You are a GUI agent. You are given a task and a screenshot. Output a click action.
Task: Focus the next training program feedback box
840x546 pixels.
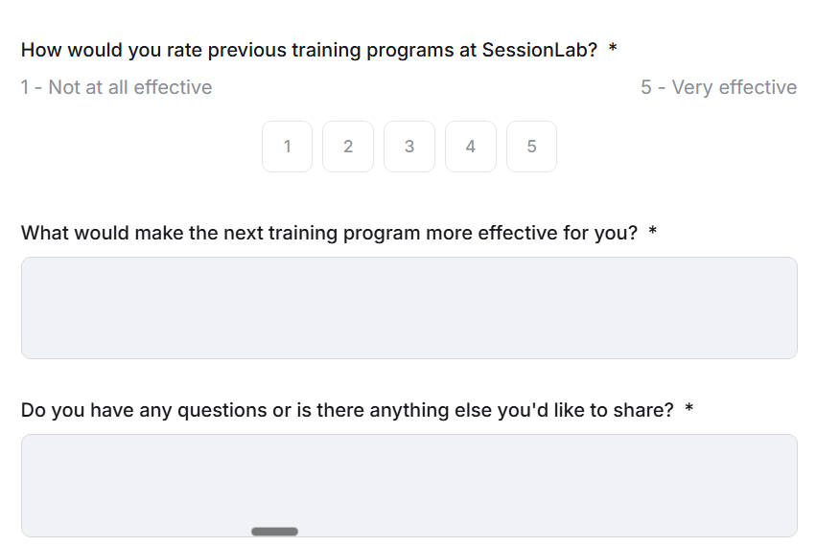tap(408, 307)
